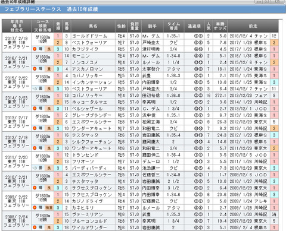Screen dimensions: 286x231
Task: Select the horse name ホッコータルマエ
Action: [x=89, y=102]
